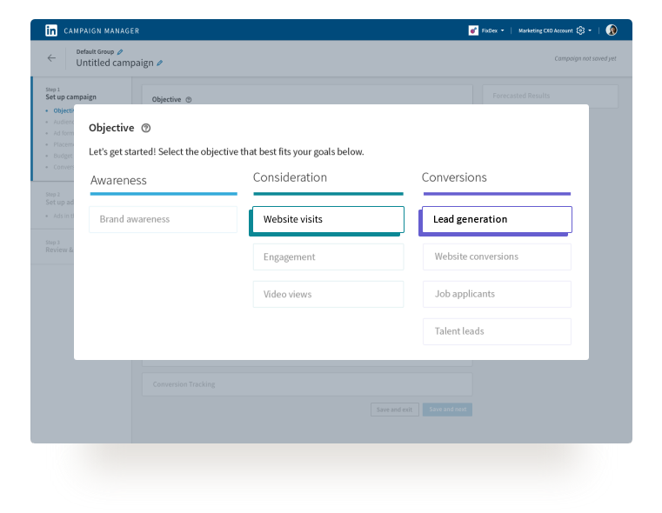
Task: Pick the Talent leads objective
Action: coord(497,331)
